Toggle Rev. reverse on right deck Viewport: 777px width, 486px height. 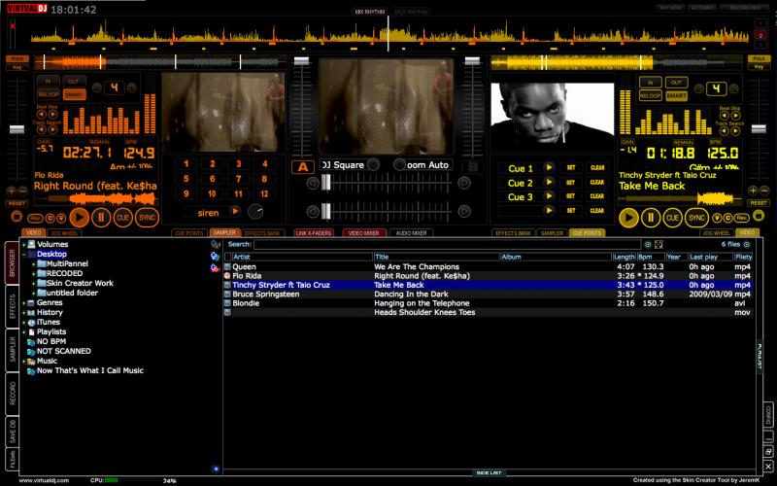(x=742, y=218)
